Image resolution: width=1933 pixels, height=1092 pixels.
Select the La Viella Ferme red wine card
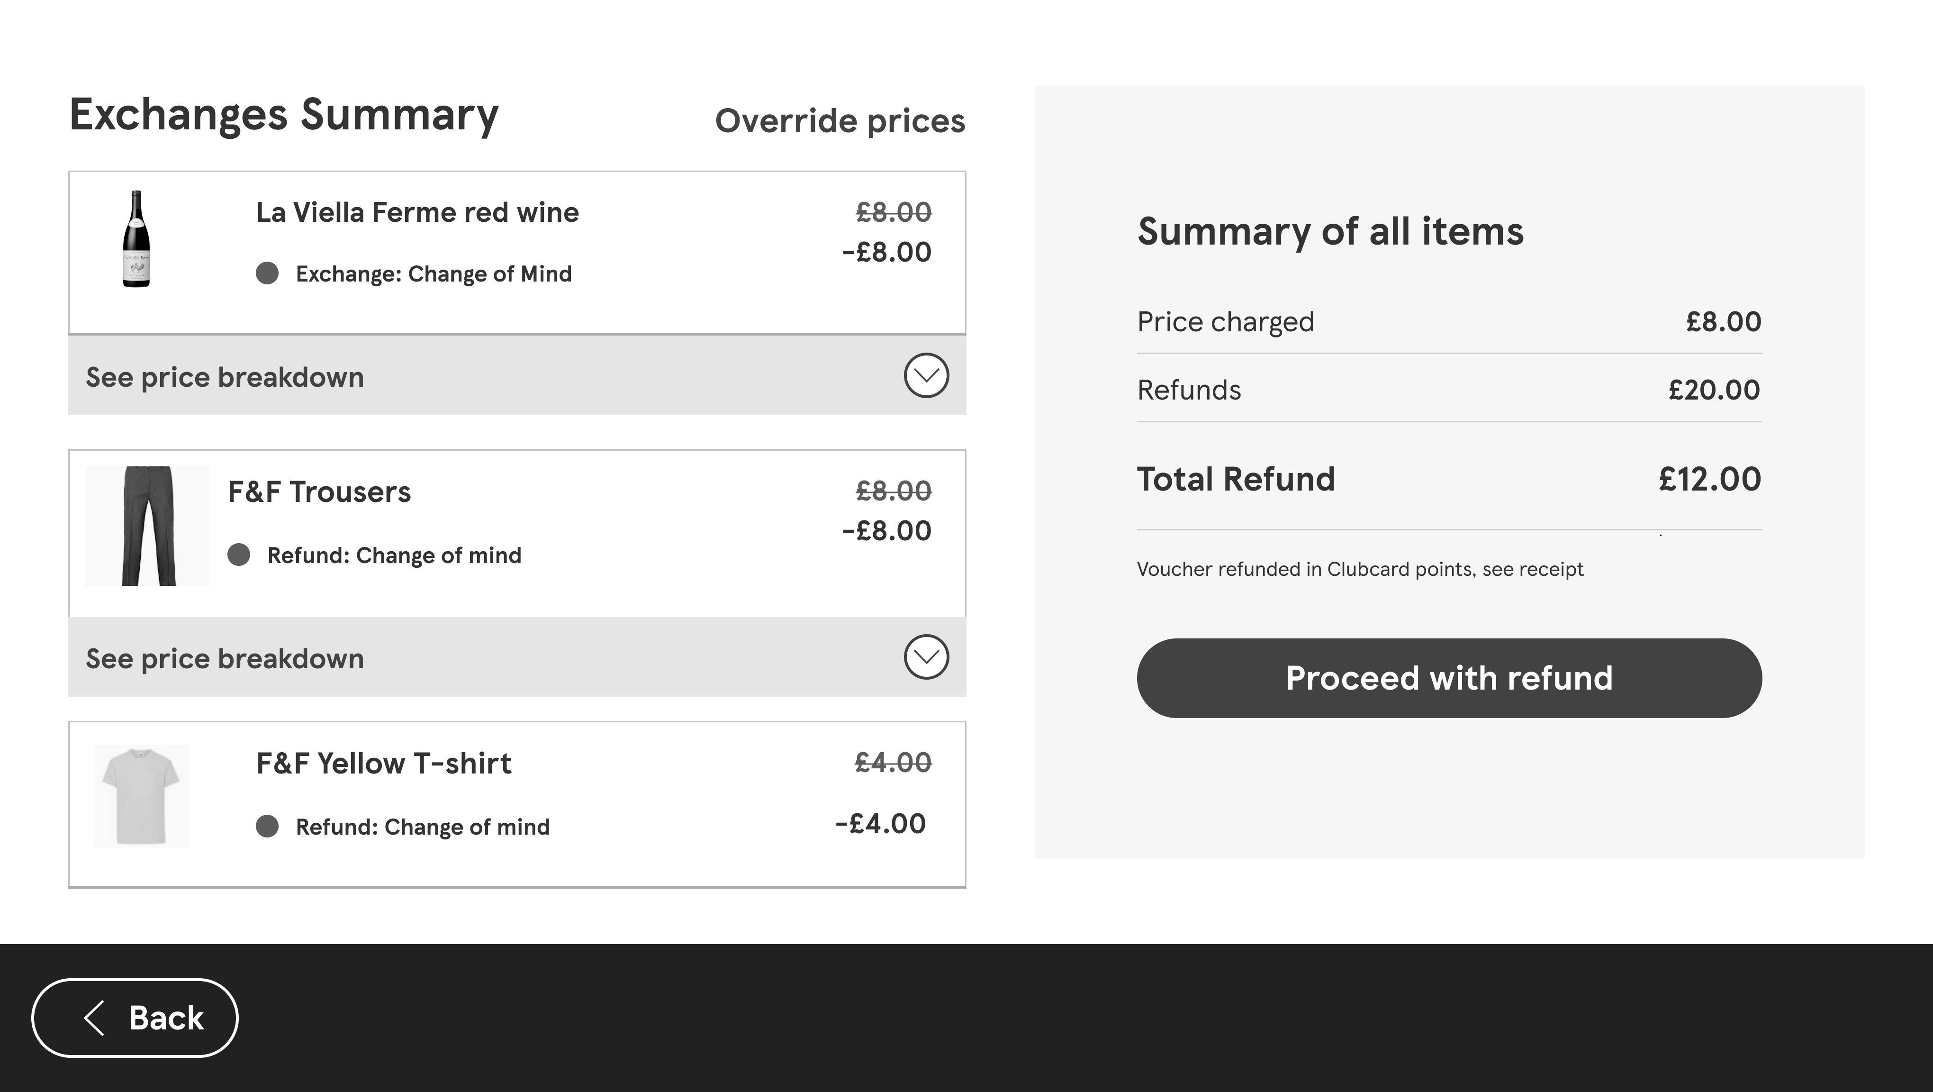518,252
